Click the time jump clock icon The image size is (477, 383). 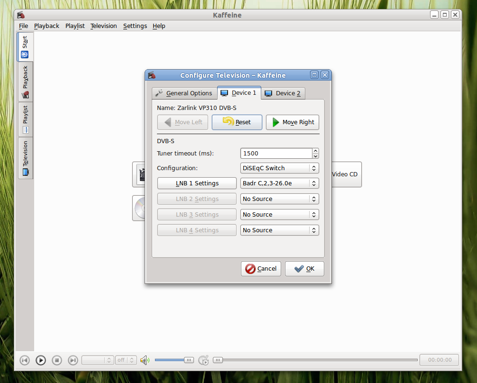(203, 360)
